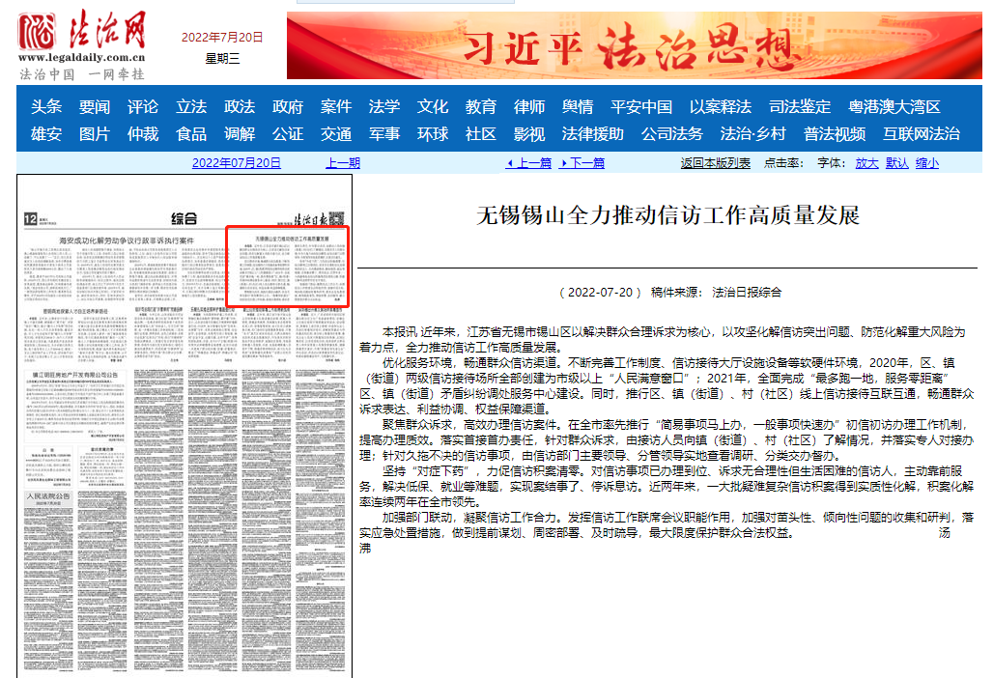
Task: Navigate to 法律援助 menu item
Action: (x=592, y=133)
